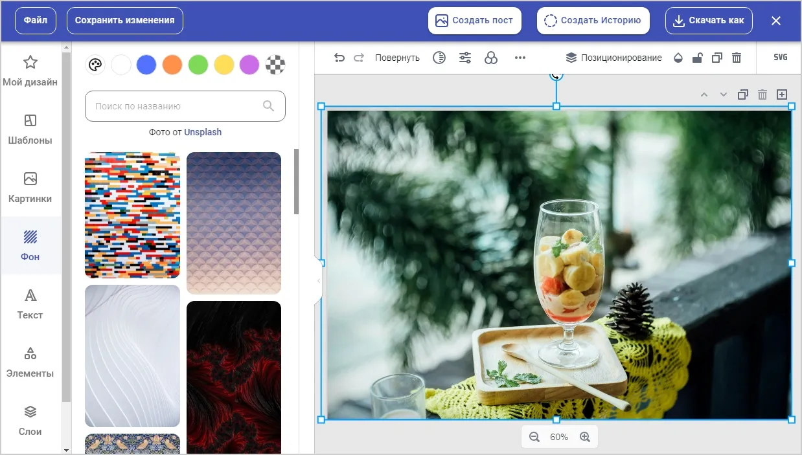Switch to the Картинки tab
This screenshot has height=455, width=802.
pyautogui.click(x=30, y=186)
